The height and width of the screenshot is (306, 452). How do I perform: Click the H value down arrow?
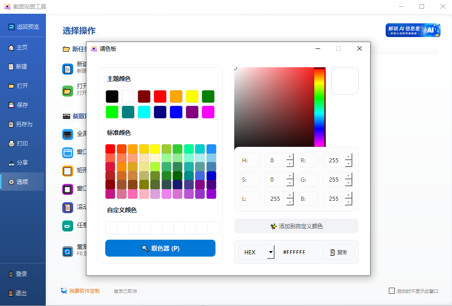[x=290, y=163]
